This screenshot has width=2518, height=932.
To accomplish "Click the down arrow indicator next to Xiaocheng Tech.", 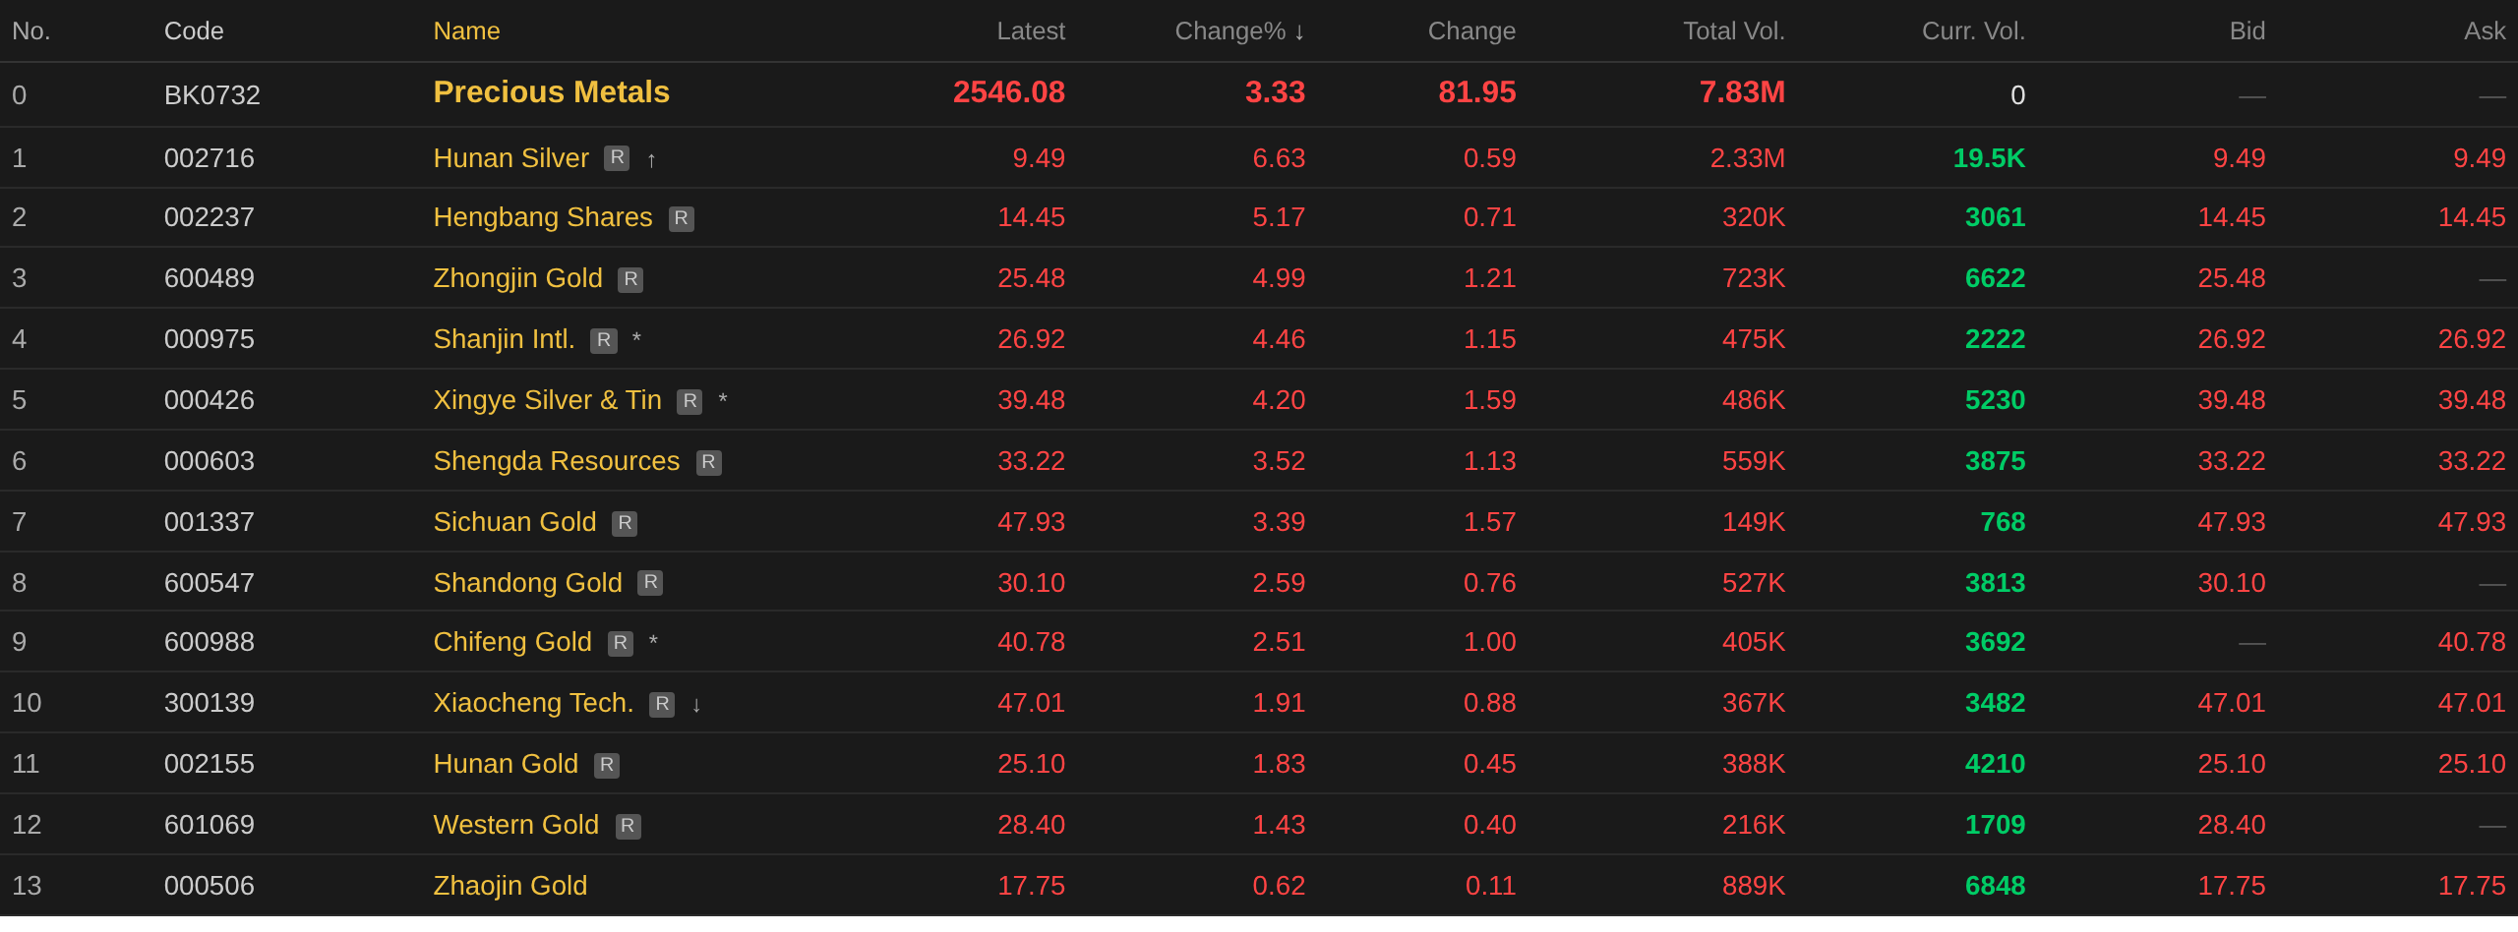I will pos(696,704).
